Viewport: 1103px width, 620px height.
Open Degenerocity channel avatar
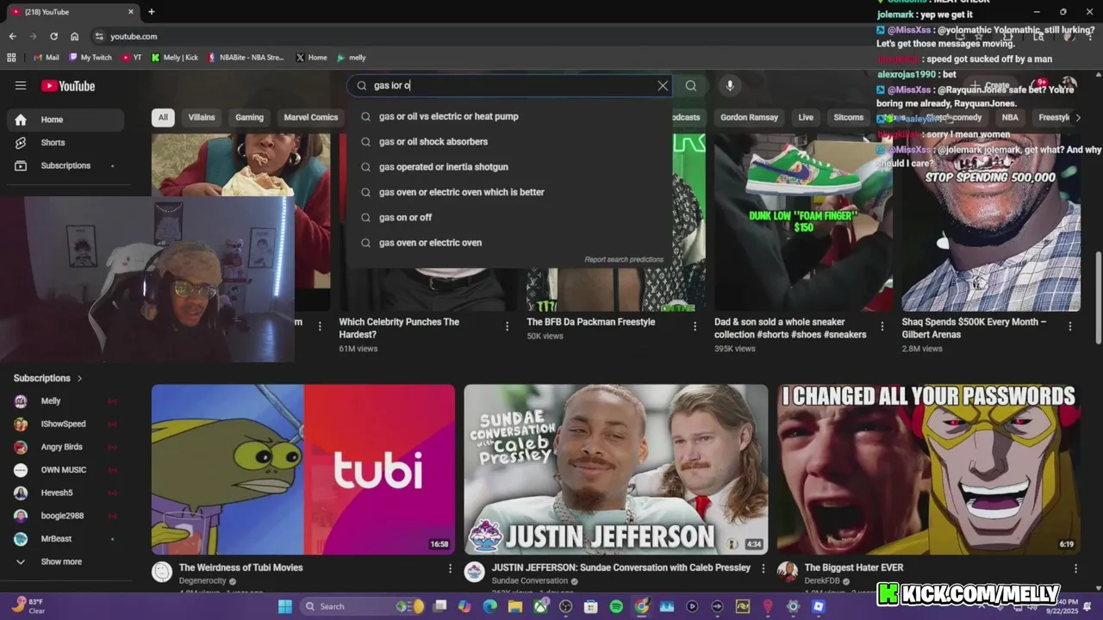(x=162, y=573)
